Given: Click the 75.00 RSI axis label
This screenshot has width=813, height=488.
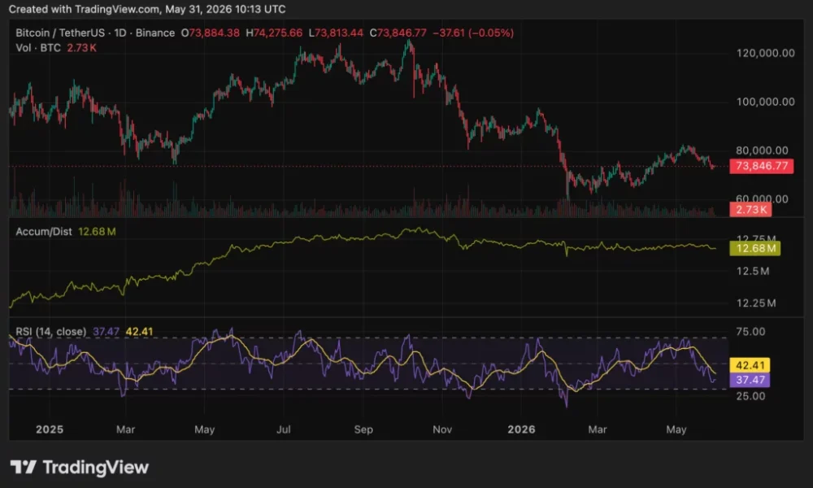Looking at the screenshot, I should point(750,331).
